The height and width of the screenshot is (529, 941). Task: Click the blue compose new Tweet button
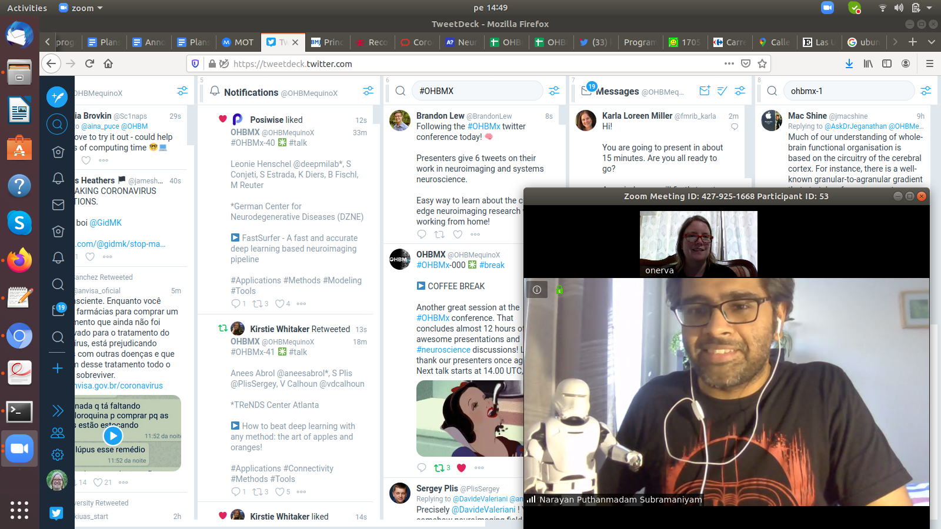click(57, 96)
